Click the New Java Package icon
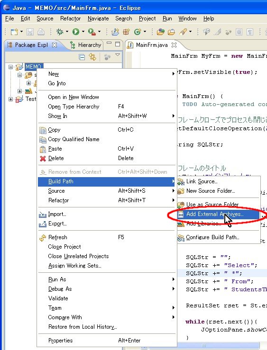 coord(126,32)
